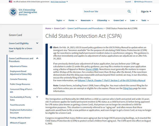Open Visa Availability & Priority Dates link
159x126 pixels.
(x=20, y=98)
